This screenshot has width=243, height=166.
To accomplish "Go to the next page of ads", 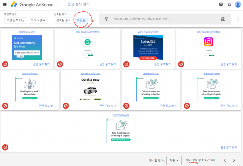I will point(234,160).
